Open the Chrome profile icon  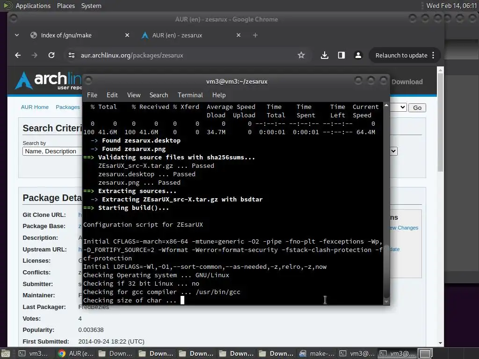pos(358,55)
